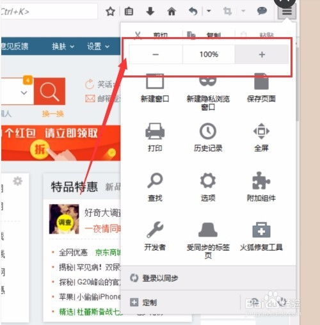Click 全网优惠 link
Image resolution: width=320 pixels, height=325 pixels.
coord(73,253)
